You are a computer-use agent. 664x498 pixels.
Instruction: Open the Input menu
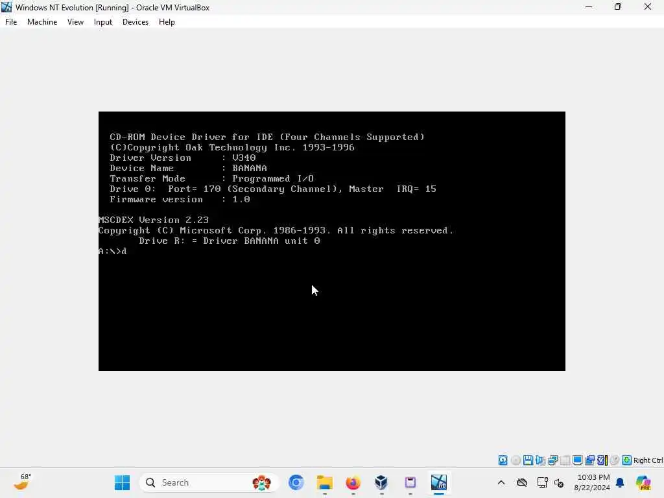(103, 22)
